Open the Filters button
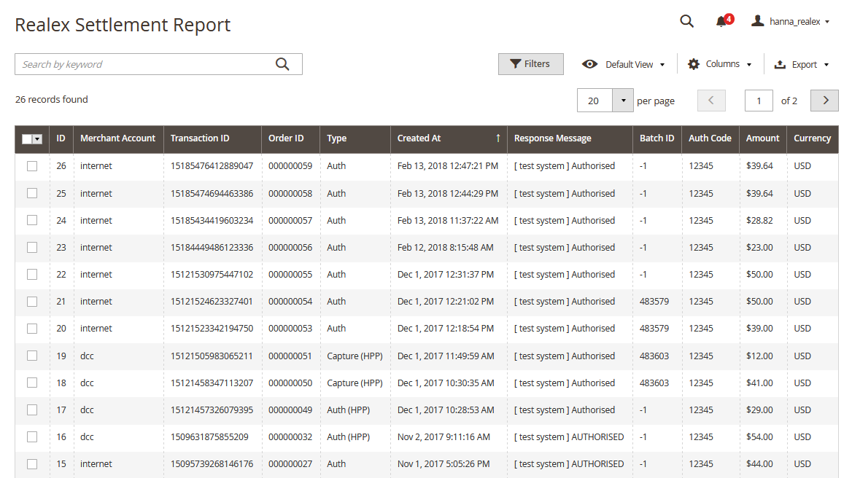 click(x=530, y=64)
